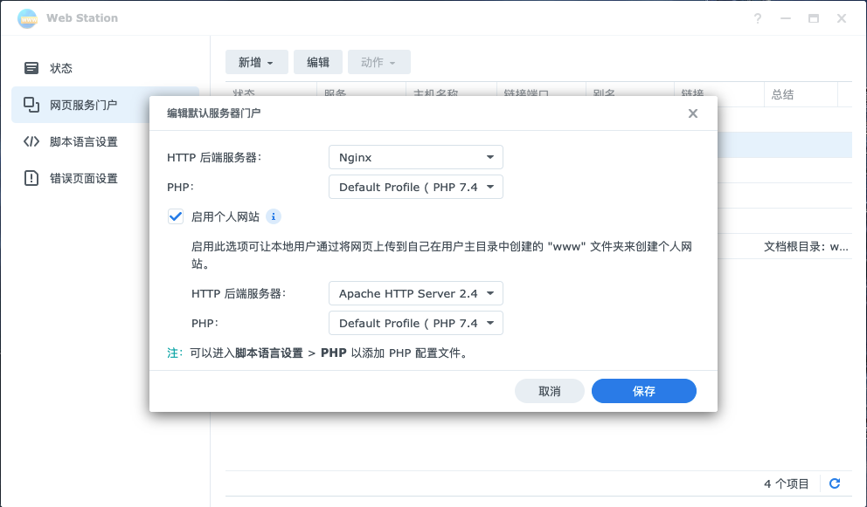Screen dimensions: 867x507
Task: Click the 取消 button
Action: click(x=549, y=391)
